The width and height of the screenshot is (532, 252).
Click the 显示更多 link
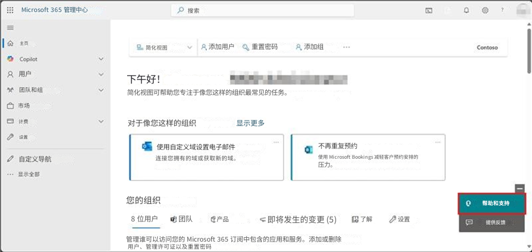coord(250,123)
